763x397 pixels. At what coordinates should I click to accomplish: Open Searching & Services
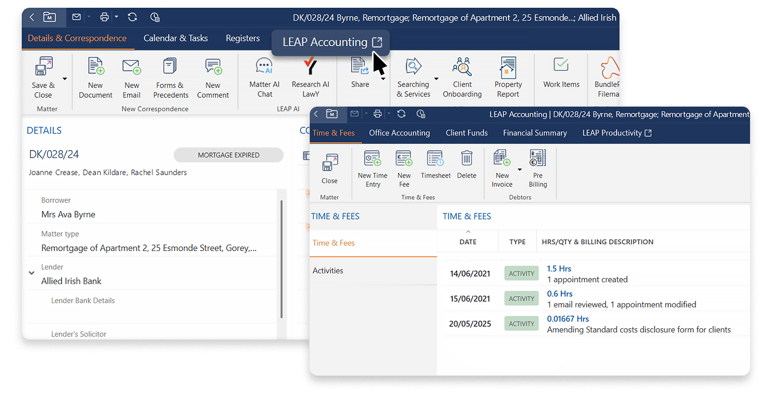[413, 78]
